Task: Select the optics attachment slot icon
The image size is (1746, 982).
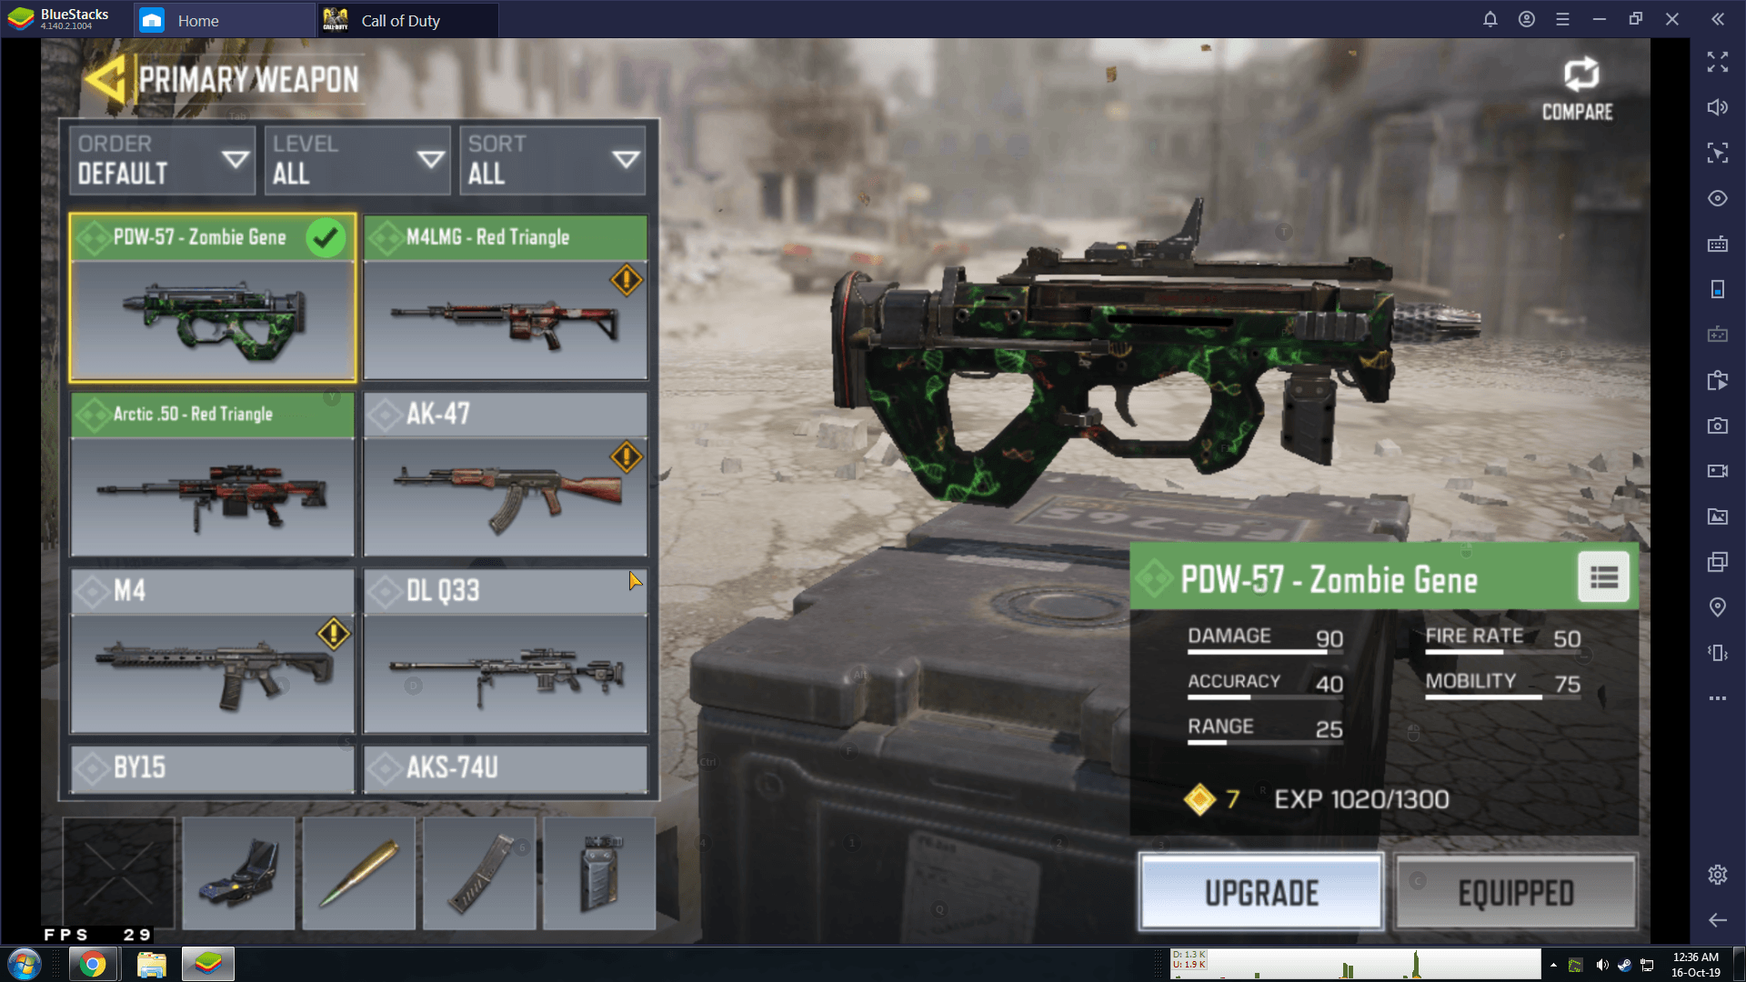Action: tap(236, 874)
